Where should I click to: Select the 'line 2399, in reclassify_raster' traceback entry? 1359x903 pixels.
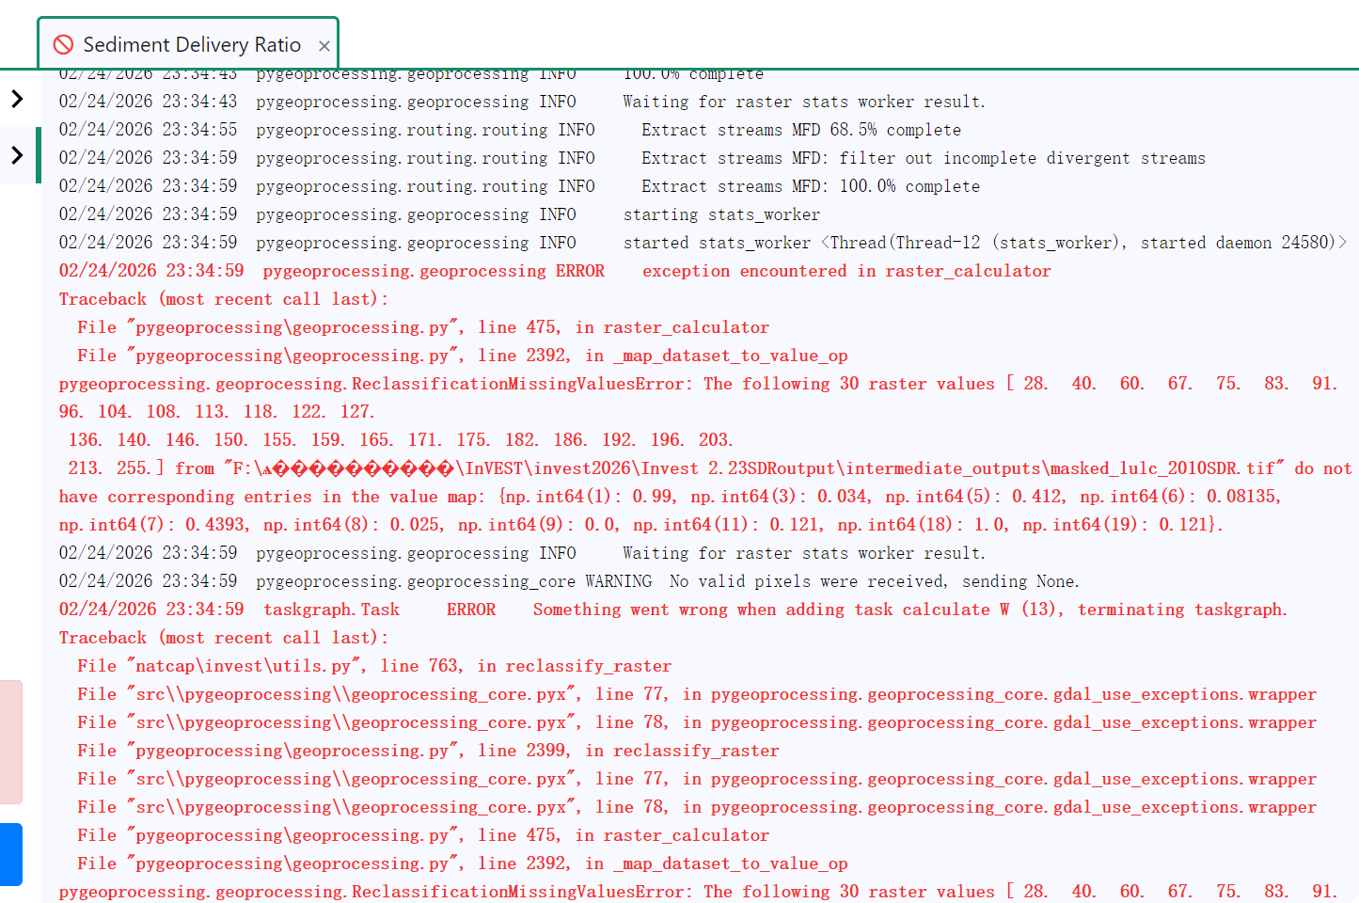click(x=428, y=751)
